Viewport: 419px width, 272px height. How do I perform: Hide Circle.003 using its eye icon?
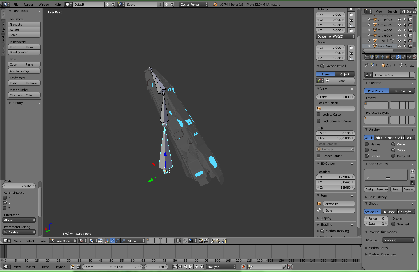pyautogui.click(x=400, y=19)
